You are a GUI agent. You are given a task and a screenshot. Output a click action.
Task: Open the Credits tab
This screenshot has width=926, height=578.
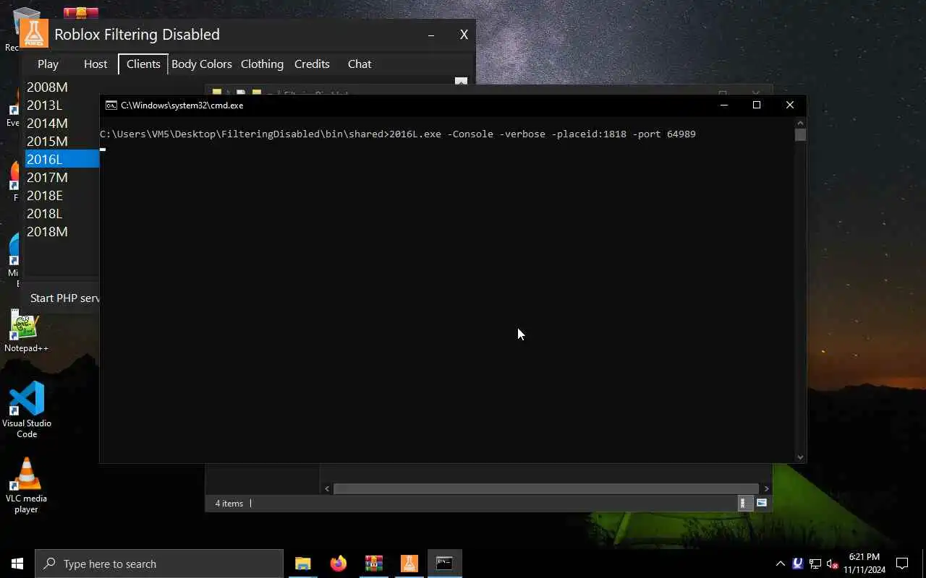[312, 64]
